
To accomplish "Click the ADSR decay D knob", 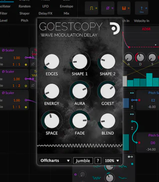I will click(x=140, y=57).
